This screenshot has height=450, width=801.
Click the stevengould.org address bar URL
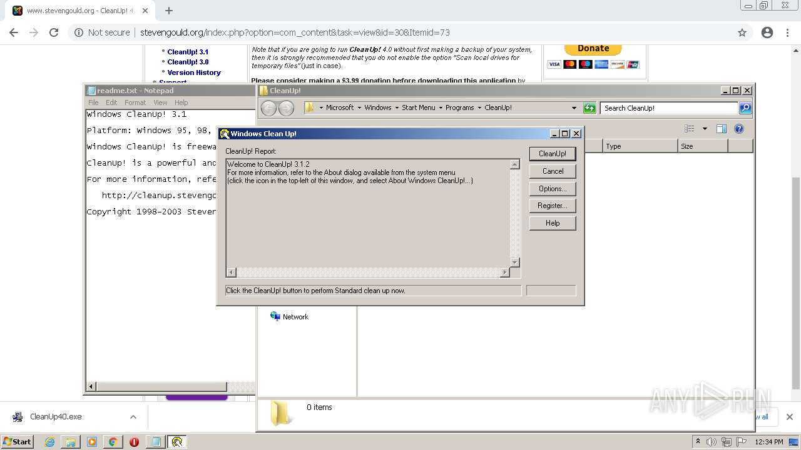coord(295,32)
